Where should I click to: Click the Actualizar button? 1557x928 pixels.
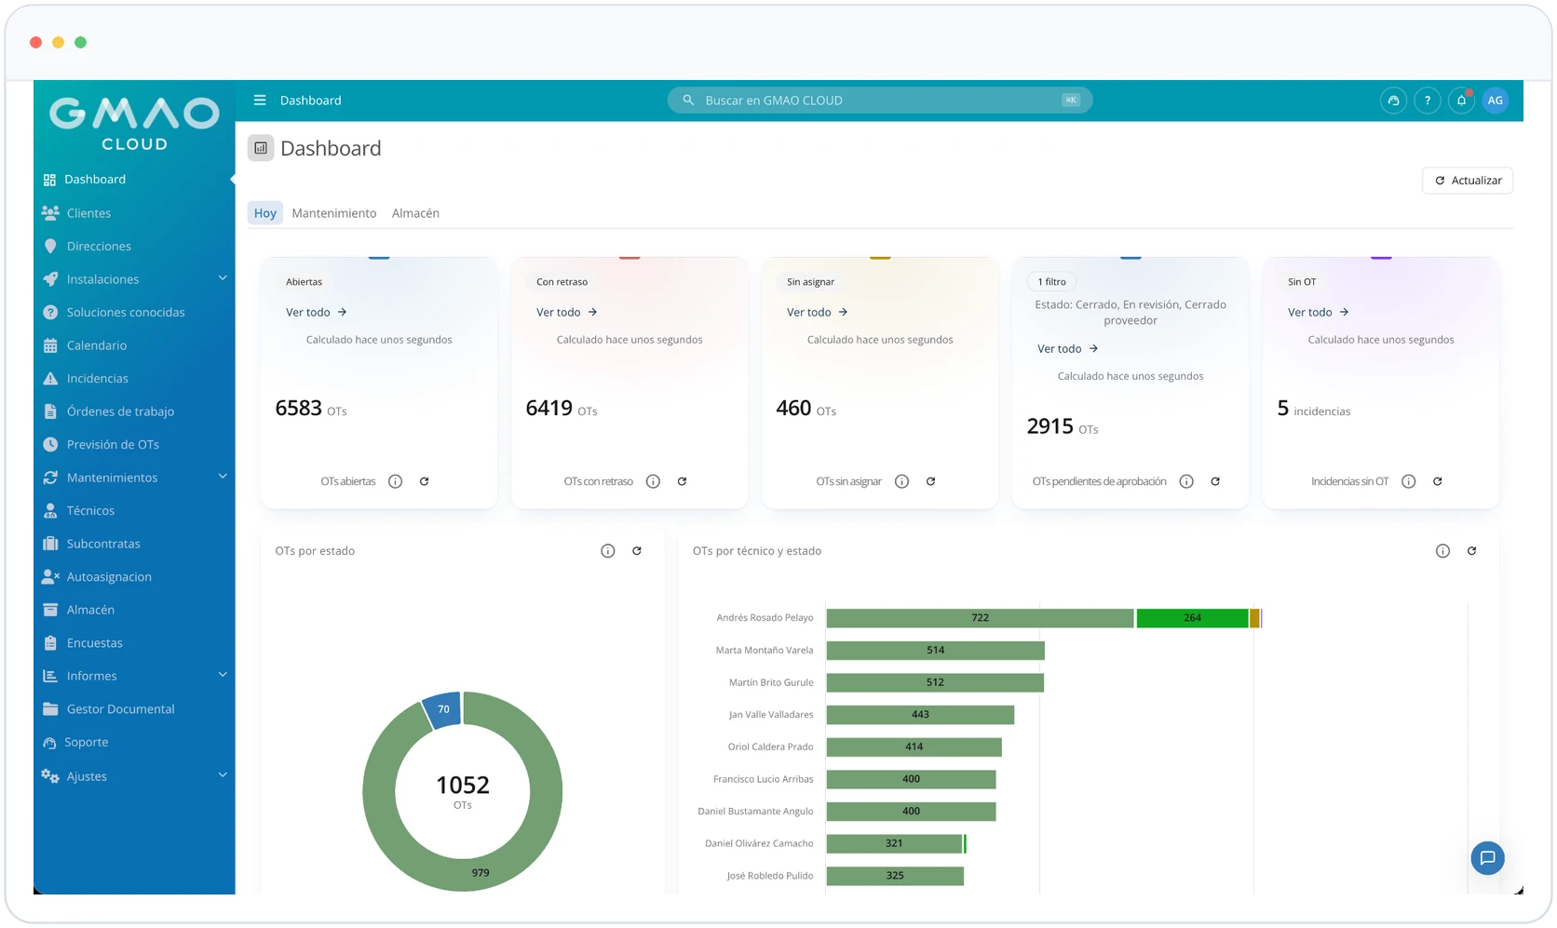1468,181
